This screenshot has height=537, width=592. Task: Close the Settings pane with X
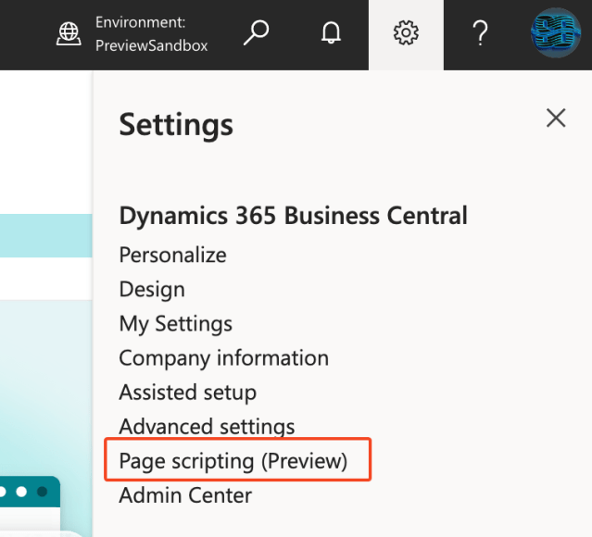pyautogui.click(x=556, y=118)
